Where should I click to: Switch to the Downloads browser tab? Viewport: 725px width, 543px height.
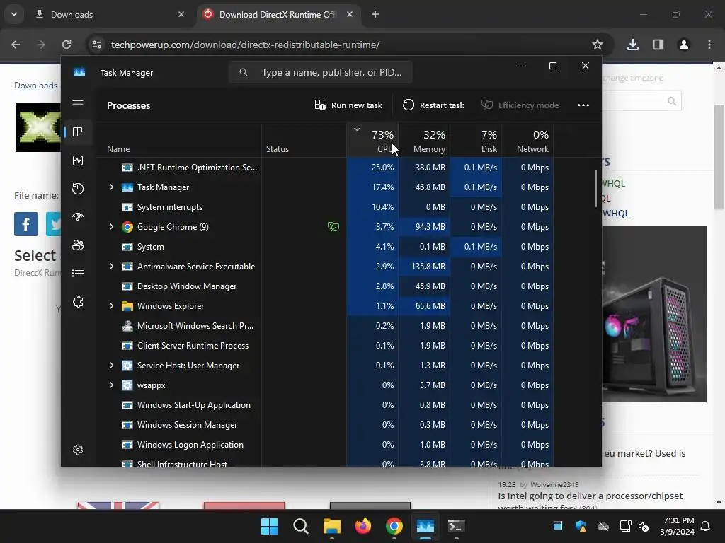point(110,14)
